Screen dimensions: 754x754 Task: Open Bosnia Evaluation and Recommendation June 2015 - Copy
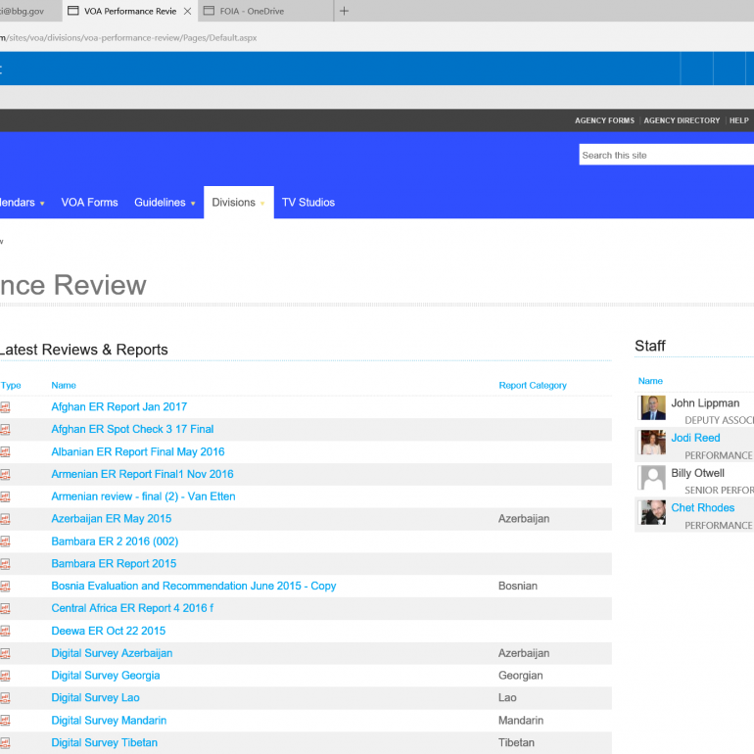(x=193, y=586)
